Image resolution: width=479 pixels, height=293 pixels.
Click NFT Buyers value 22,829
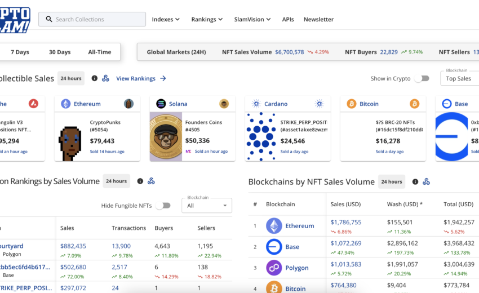point(389,52)
